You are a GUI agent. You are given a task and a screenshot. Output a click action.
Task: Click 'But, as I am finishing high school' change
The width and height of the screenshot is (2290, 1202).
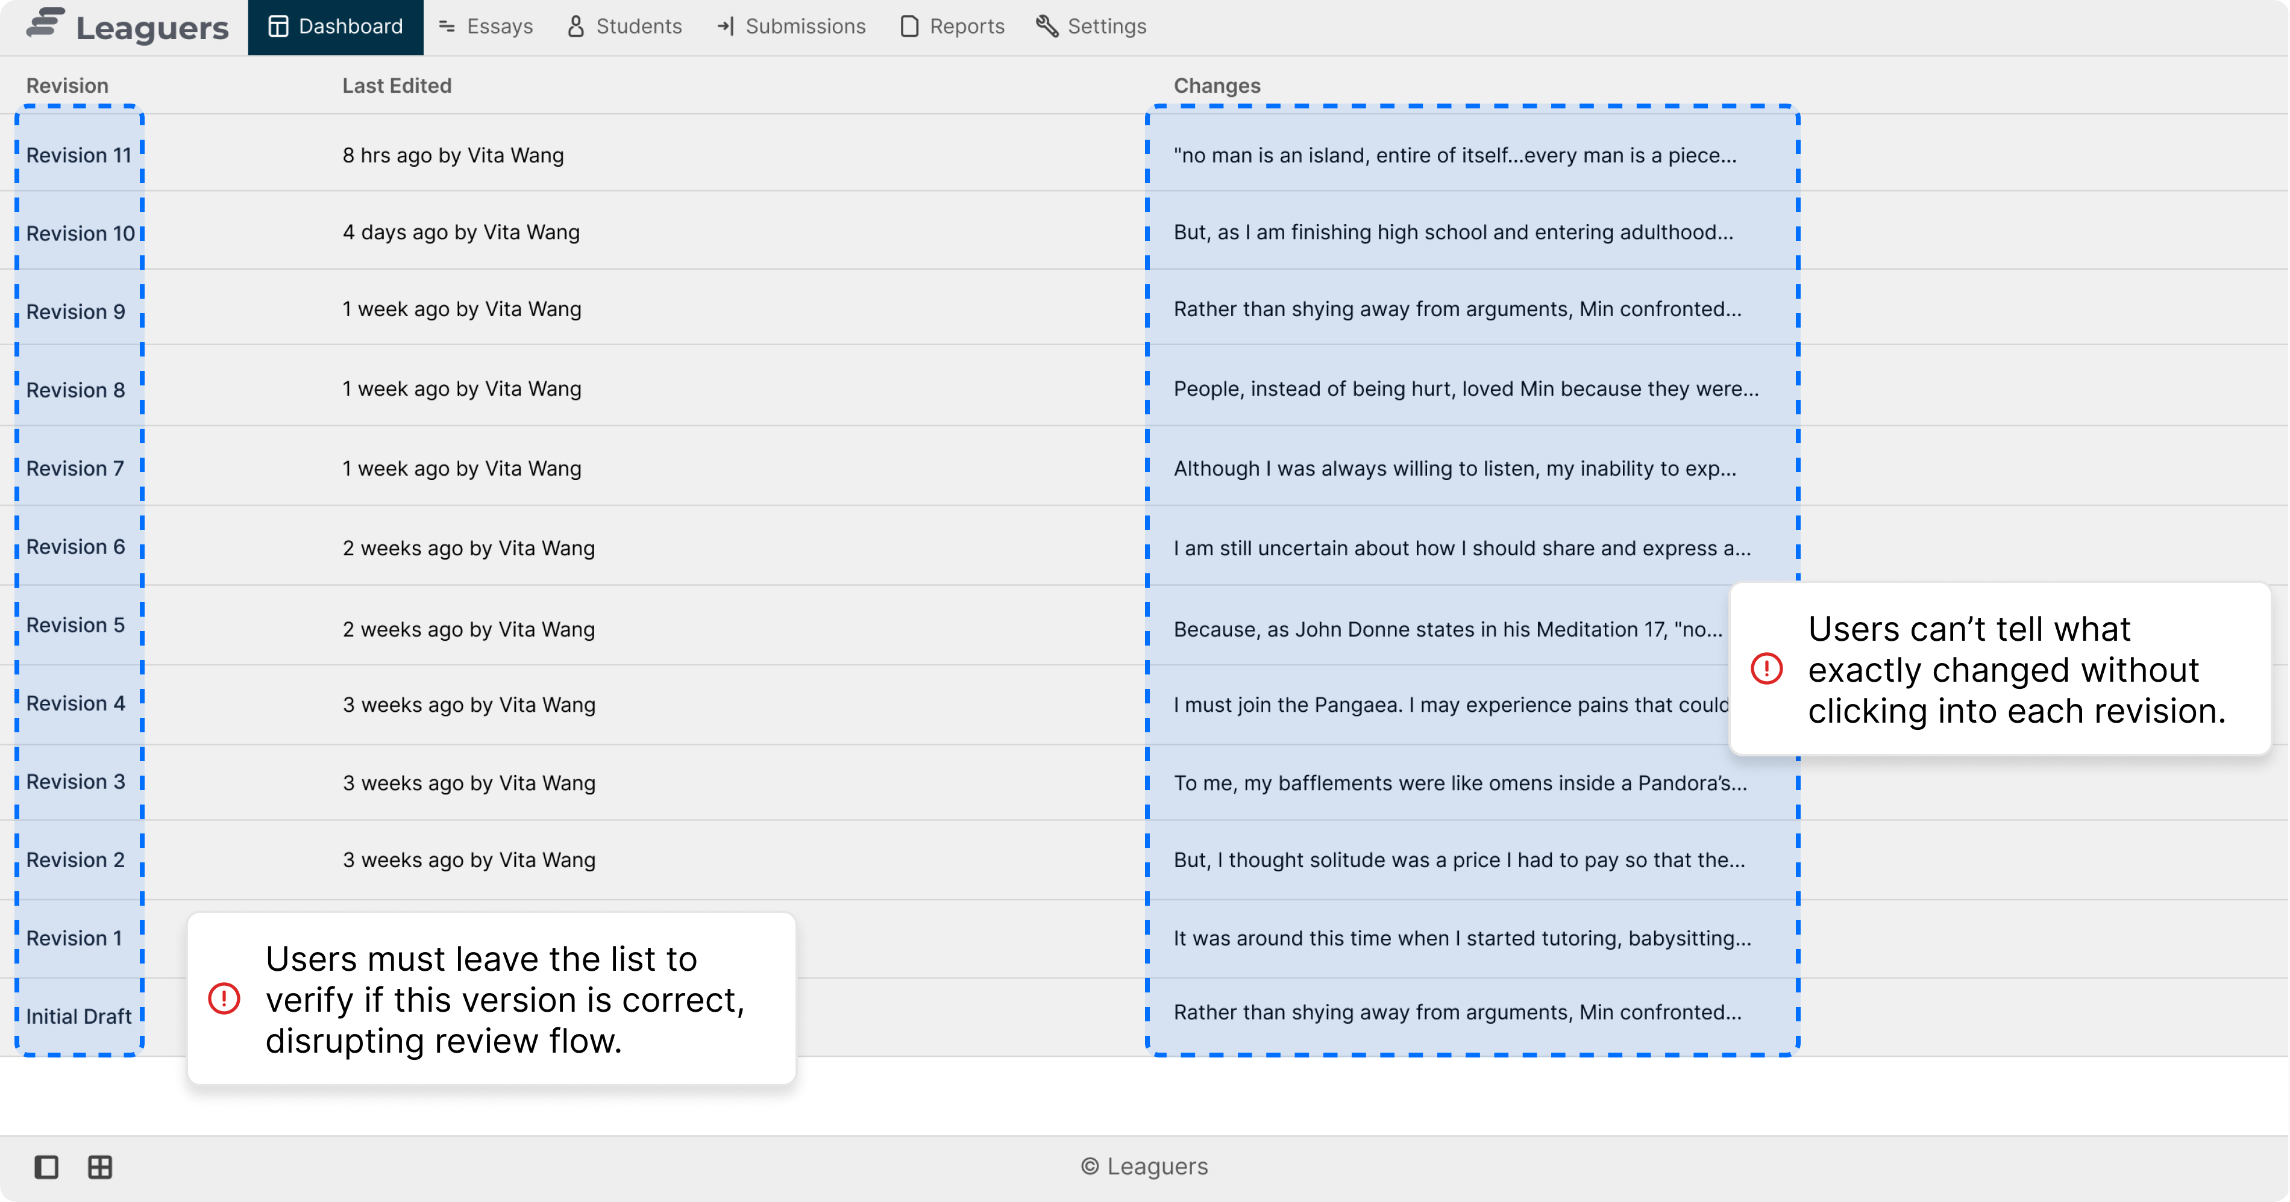(x=1454, y=232)
